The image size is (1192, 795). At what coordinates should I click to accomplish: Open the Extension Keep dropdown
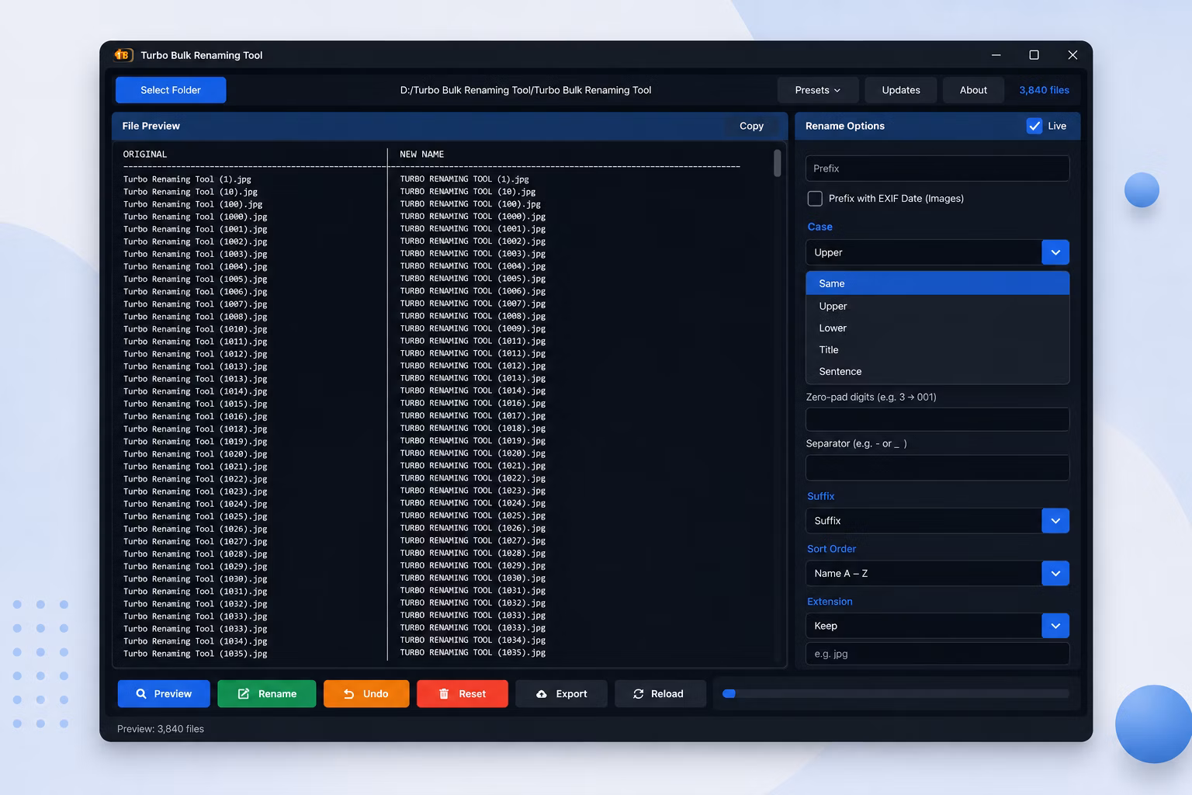[937, 626]
